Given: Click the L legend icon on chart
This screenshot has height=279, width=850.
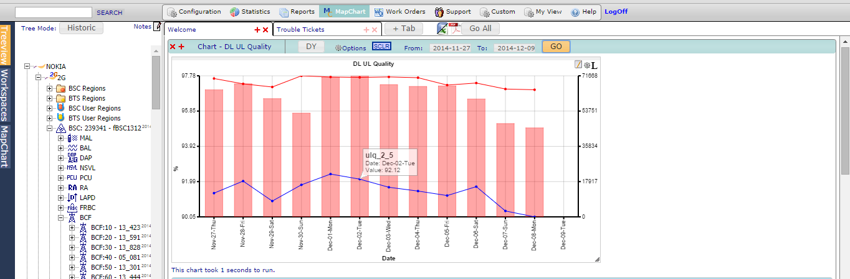Looking at the screenshot, I should pos(594,65).
